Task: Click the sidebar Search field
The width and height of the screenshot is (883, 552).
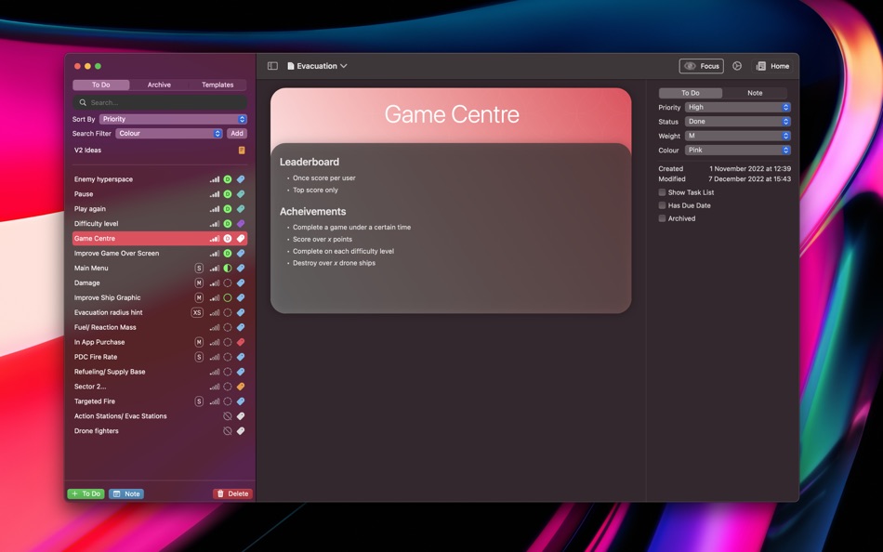Action: 160,102
